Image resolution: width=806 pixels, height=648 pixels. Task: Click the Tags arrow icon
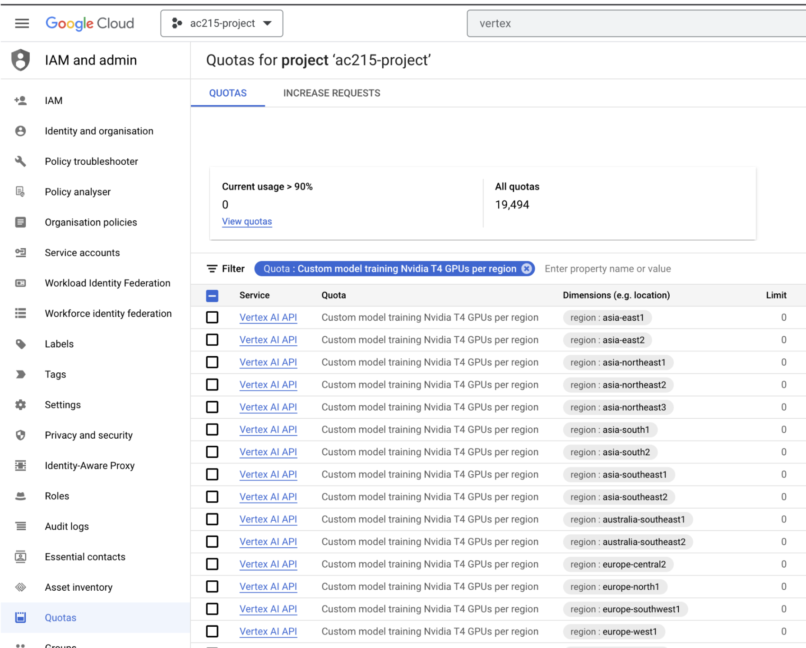pyautogui.click(x=20, y=374)
